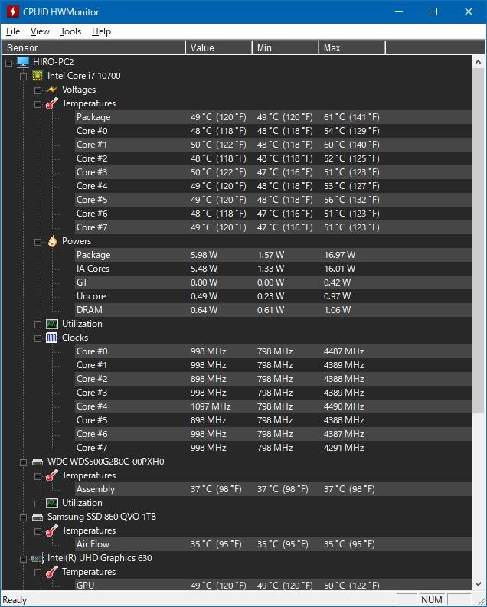Image resolution: width=487 pixels, height=607 pixels.
Task: Click the Powers flame icon
Action: [x=52, y=242]
